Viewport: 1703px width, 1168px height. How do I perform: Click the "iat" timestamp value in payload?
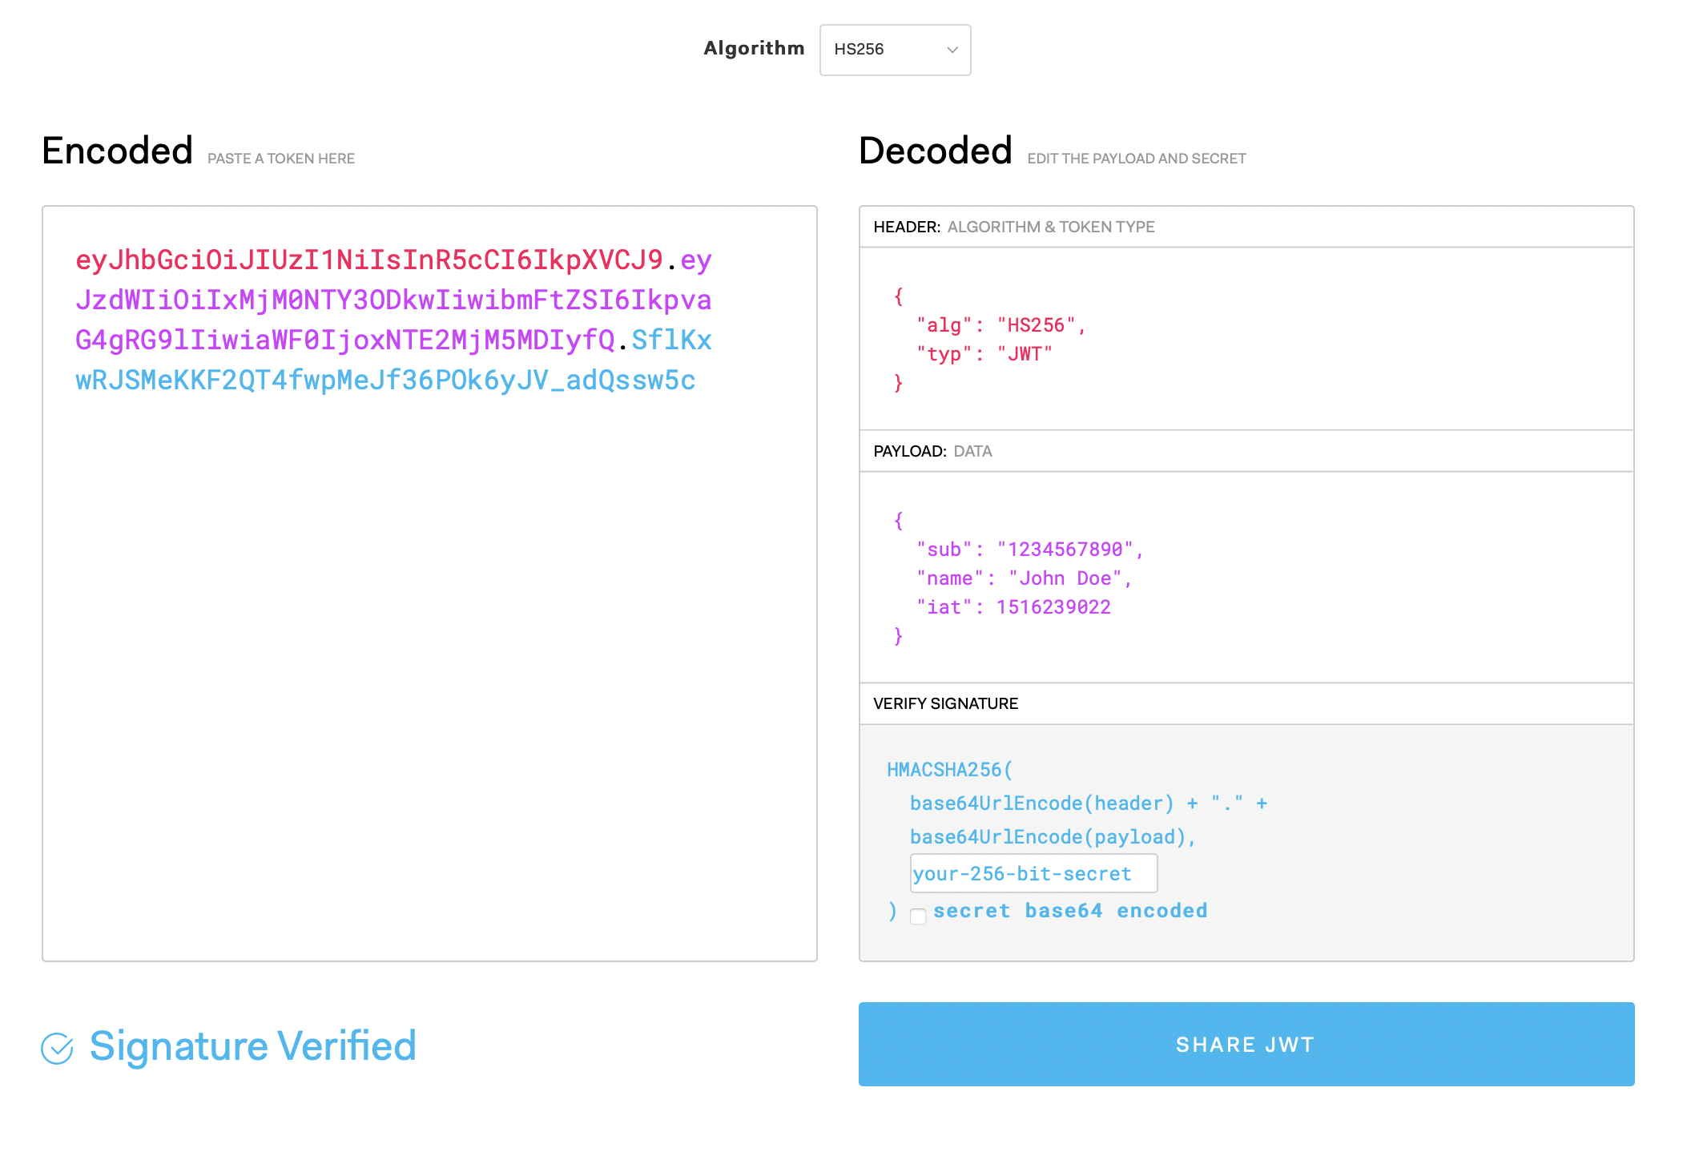click(1053, 607)
